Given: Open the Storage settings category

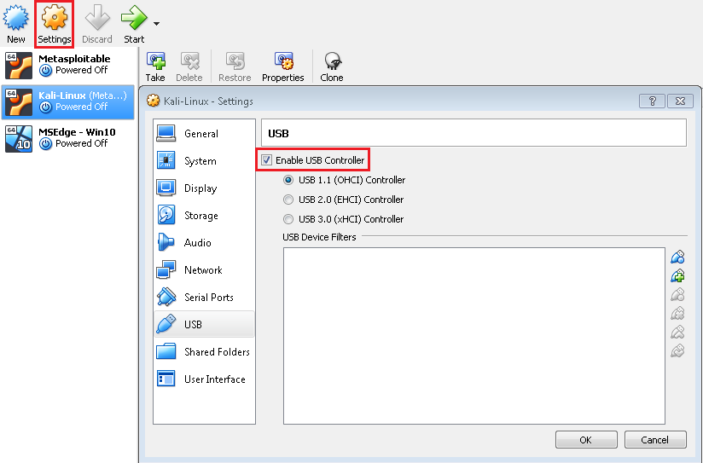Looking at the screenshot, I should pos(205,215).
